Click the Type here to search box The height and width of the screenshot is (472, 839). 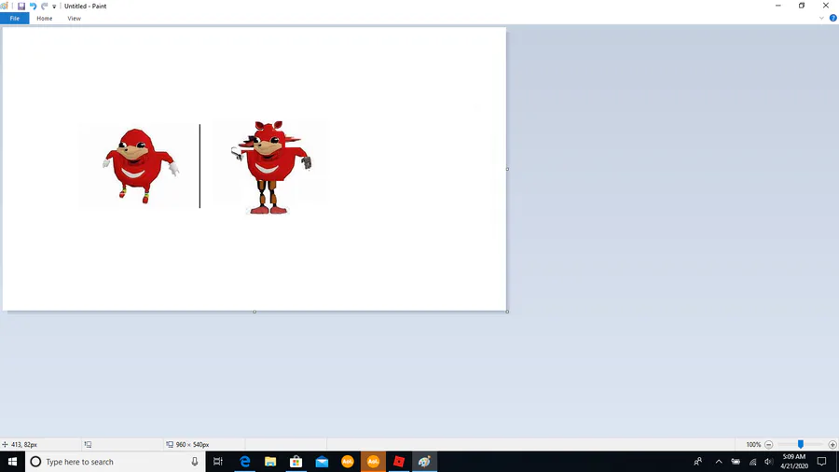[115, 462]
